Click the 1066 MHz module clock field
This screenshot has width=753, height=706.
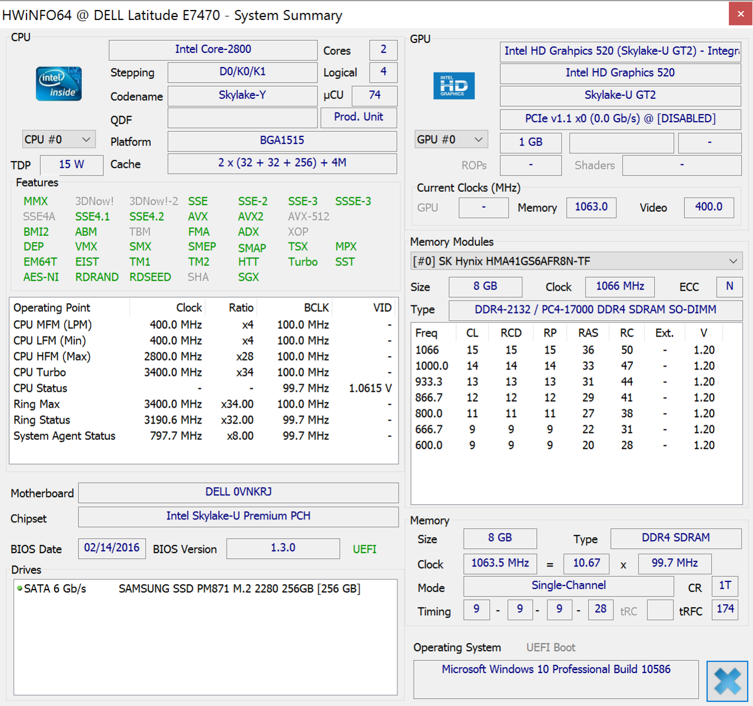click(620, 287)
